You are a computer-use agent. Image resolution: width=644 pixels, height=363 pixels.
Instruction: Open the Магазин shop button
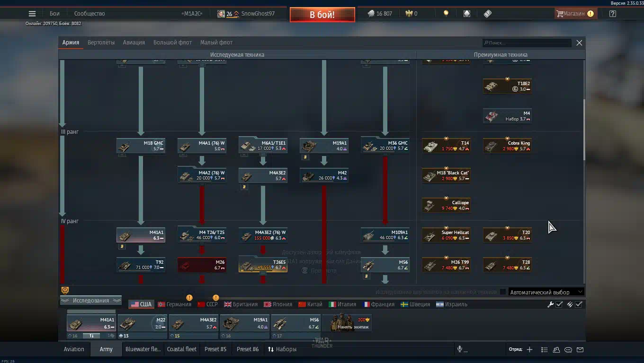(575, 14)
